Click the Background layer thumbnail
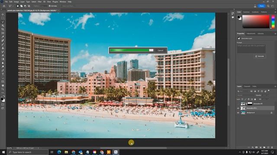The image size is (277, 155). (243, 113)
